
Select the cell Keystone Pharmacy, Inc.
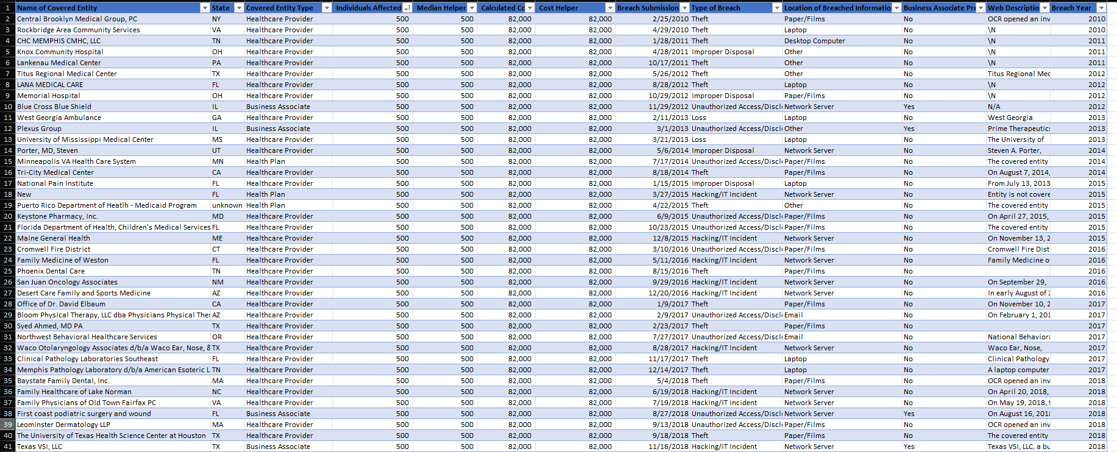click(x=113, y=216)
